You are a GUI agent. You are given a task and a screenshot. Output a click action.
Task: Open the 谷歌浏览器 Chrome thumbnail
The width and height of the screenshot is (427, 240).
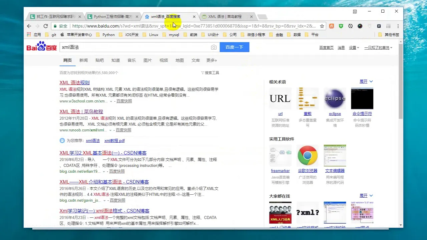click(x=308, y=155)
